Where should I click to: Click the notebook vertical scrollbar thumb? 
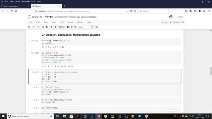pos(211,71)
